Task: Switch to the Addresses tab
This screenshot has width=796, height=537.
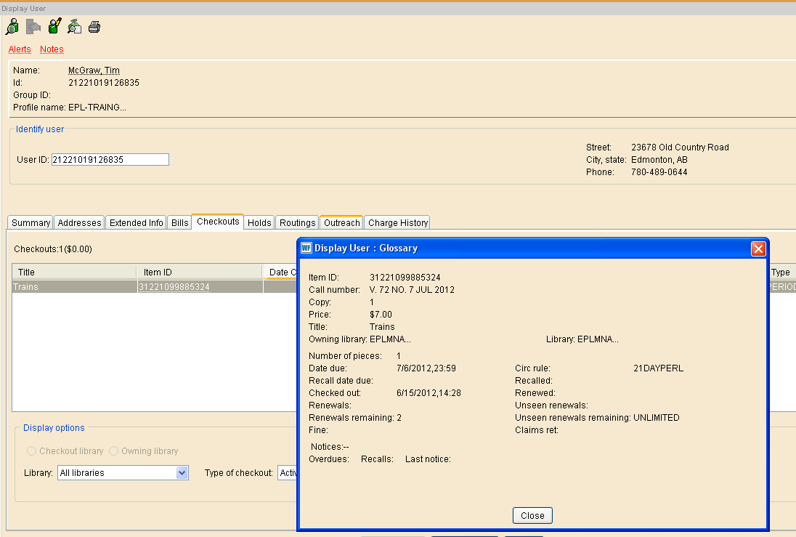Action: point(79,222)
